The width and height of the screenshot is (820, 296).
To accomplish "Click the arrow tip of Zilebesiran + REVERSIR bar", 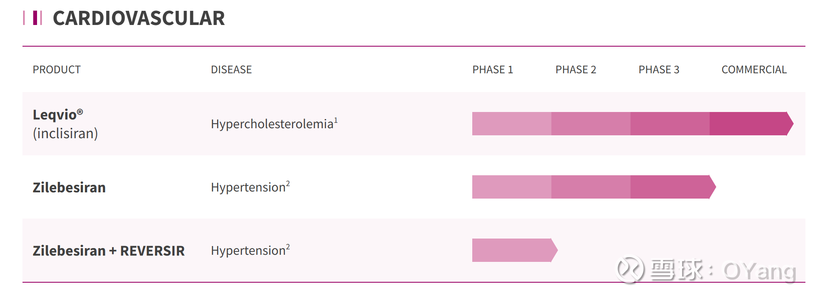I will point(554,250).
